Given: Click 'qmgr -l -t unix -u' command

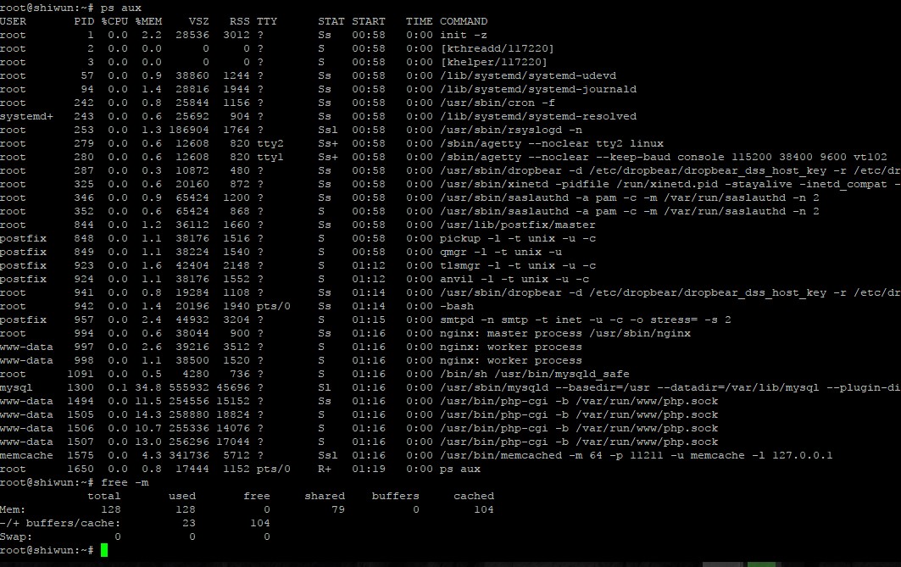Looking at the screenshot, I should (500, 252).
